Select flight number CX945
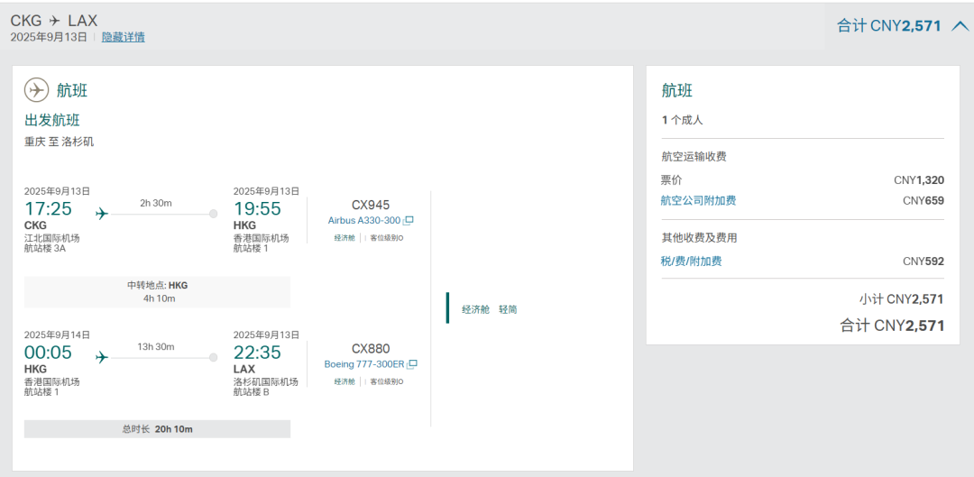The image size is (974, 477). [x=371, y=205]
